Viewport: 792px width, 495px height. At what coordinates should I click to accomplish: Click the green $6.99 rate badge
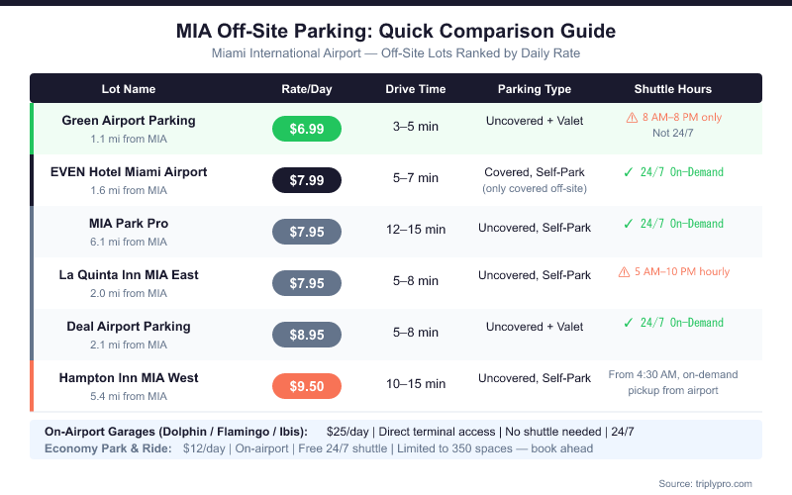coord(307,129)
